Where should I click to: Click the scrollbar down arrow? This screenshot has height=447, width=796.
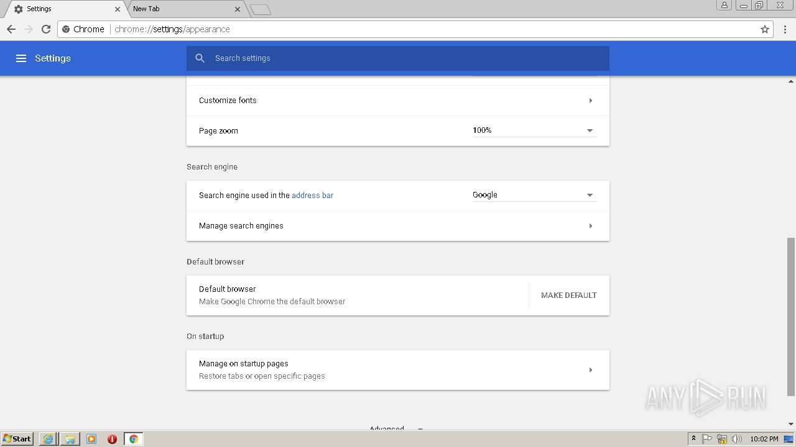791,424
